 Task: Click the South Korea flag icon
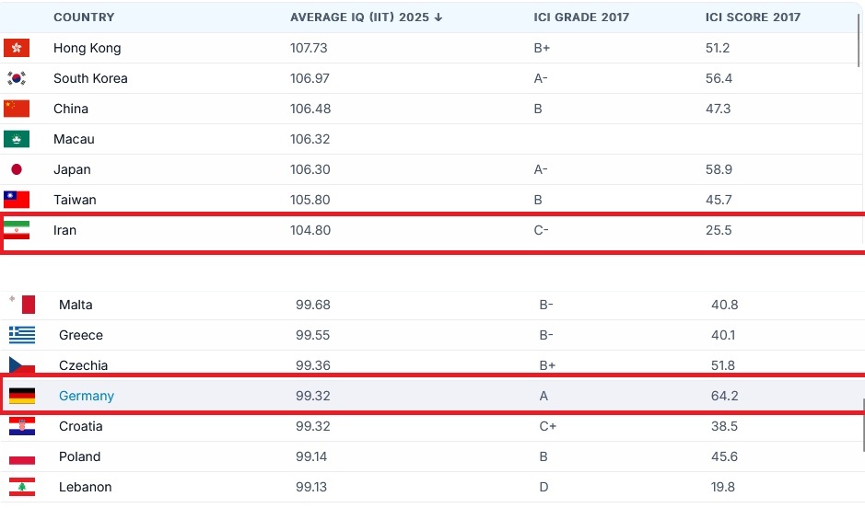[x=17, y=78]
